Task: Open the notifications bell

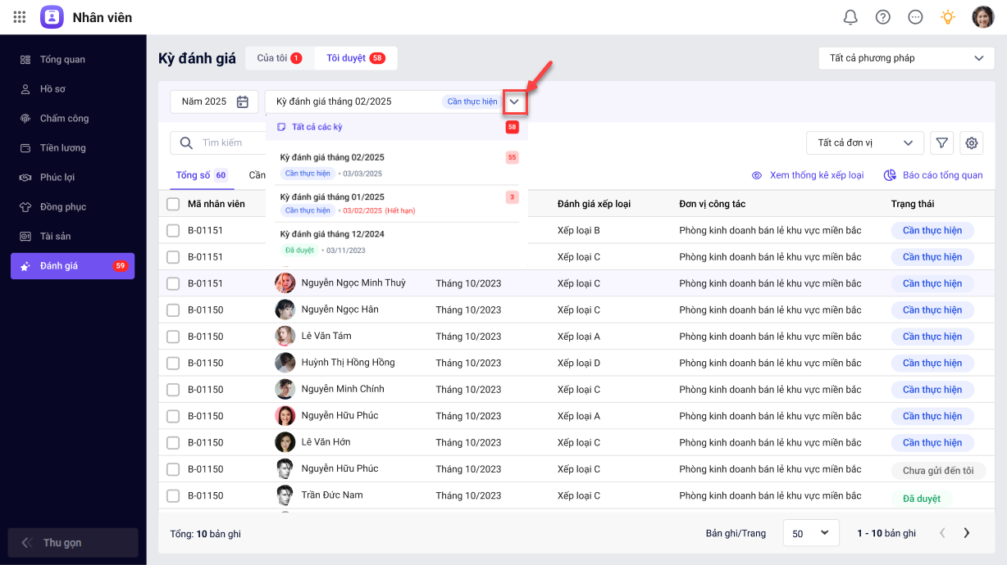Action: [x=850, y=17]
